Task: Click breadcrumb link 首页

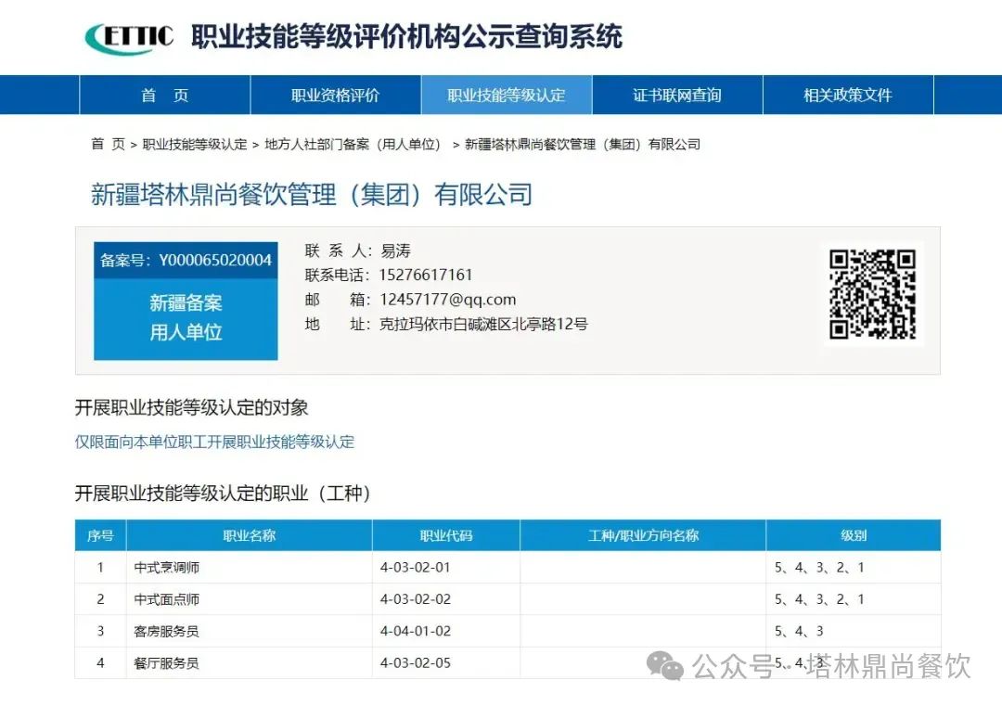Action: click(108, 145)
